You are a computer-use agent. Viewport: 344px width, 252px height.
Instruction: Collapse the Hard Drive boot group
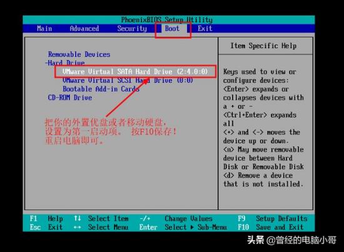pyautogui.click(x=65, y=63)
